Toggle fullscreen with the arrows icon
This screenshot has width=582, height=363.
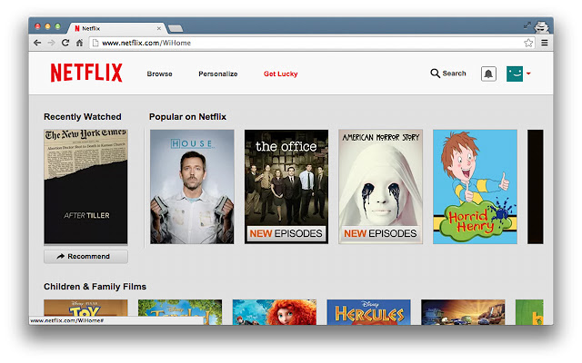click(x=527, y=25)
